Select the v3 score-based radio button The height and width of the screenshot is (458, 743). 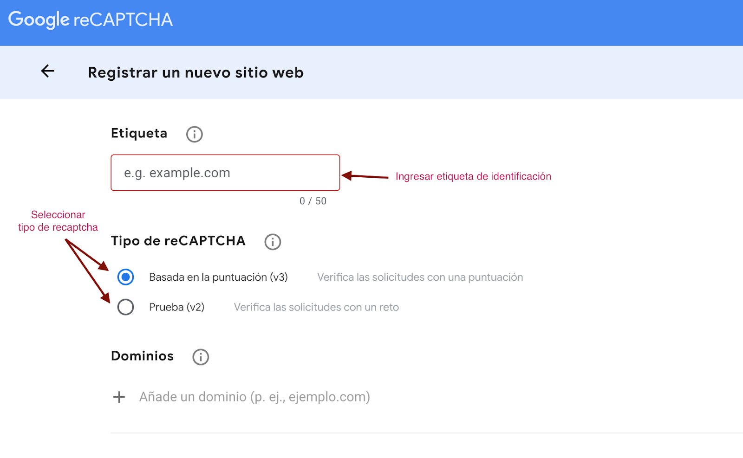pos(126,277)
